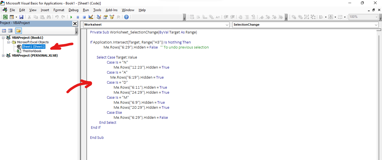Open the Project Explorer toolbar icon
This screenshot has width=382, height=160.
pyautogui.click(x=99, y=17)
